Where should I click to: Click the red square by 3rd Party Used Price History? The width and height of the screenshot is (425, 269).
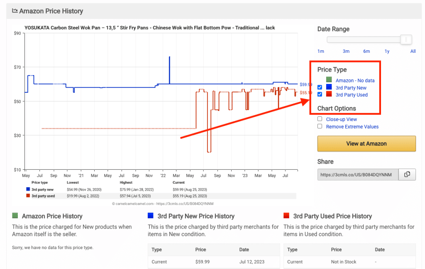[x=286, y=215]
